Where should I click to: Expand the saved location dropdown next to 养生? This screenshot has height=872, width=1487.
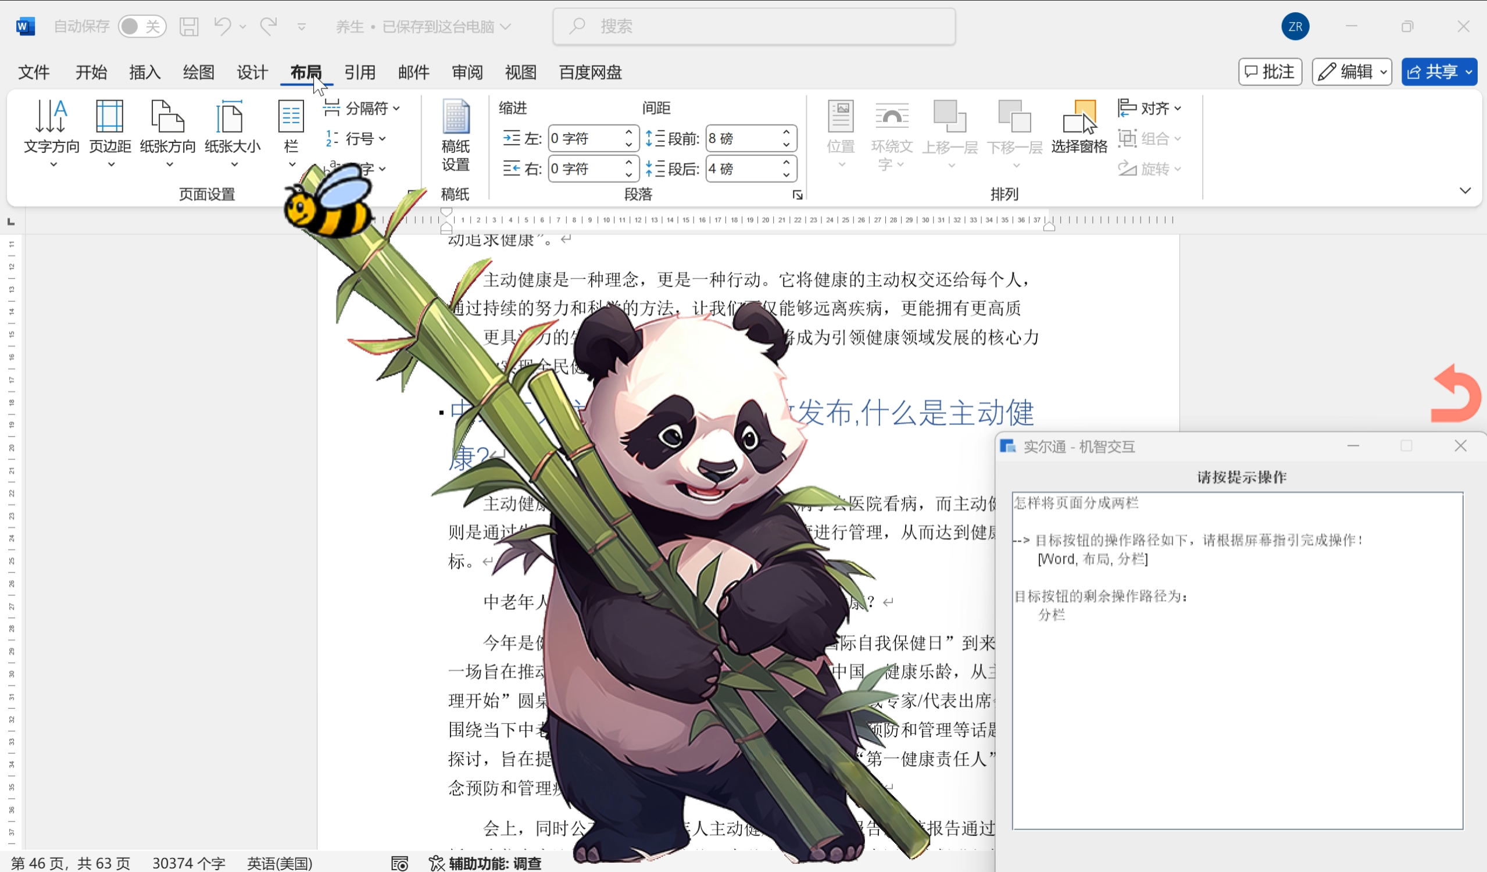pyautogui.click(x=505, y=27)
